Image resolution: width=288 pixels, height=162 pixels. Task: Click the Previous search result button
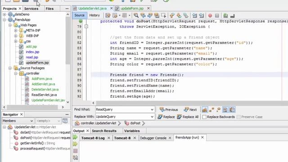pyautogui.click(x=169, y=110)
